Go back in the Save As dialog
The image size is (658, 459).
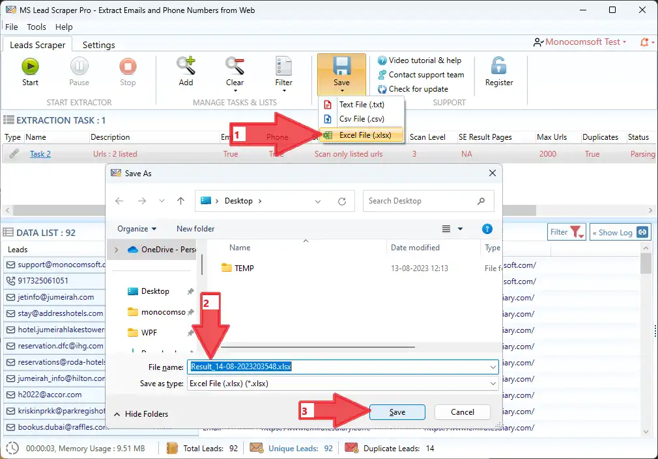coord(119,201)
